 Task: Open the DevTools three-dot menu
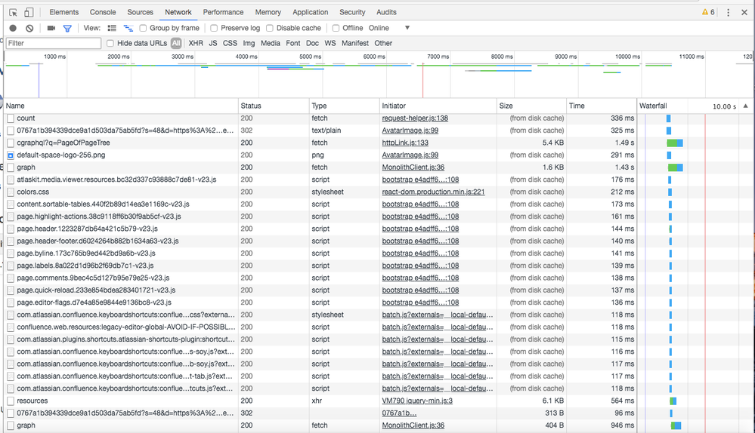point(729,12)
